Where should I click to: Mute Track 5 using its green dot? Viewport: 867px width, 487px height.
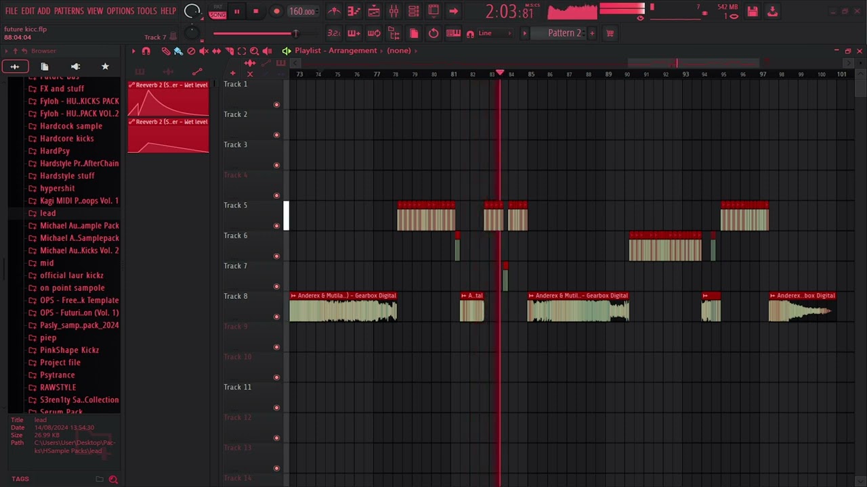pos(276,225)
